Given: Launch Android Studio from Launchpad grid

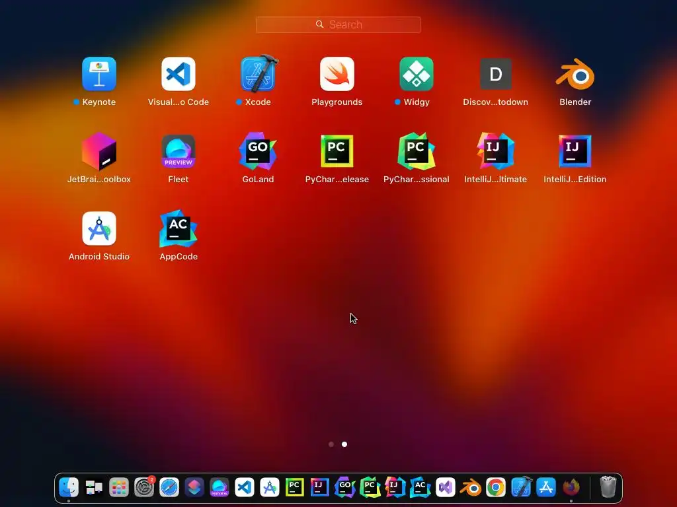Looking at the screenshot, I should click(99, 228).
